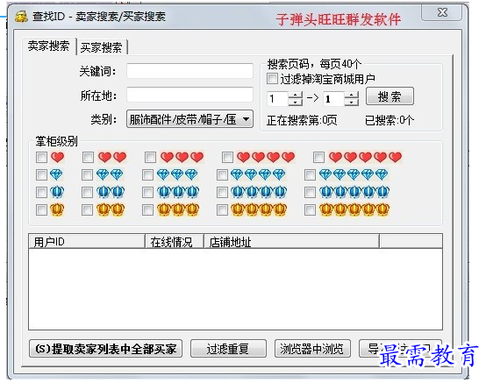Screen dimensions: 486x383
Task: Check the three red hearts level
Action: pyautogui.click(x=150, y=157)
